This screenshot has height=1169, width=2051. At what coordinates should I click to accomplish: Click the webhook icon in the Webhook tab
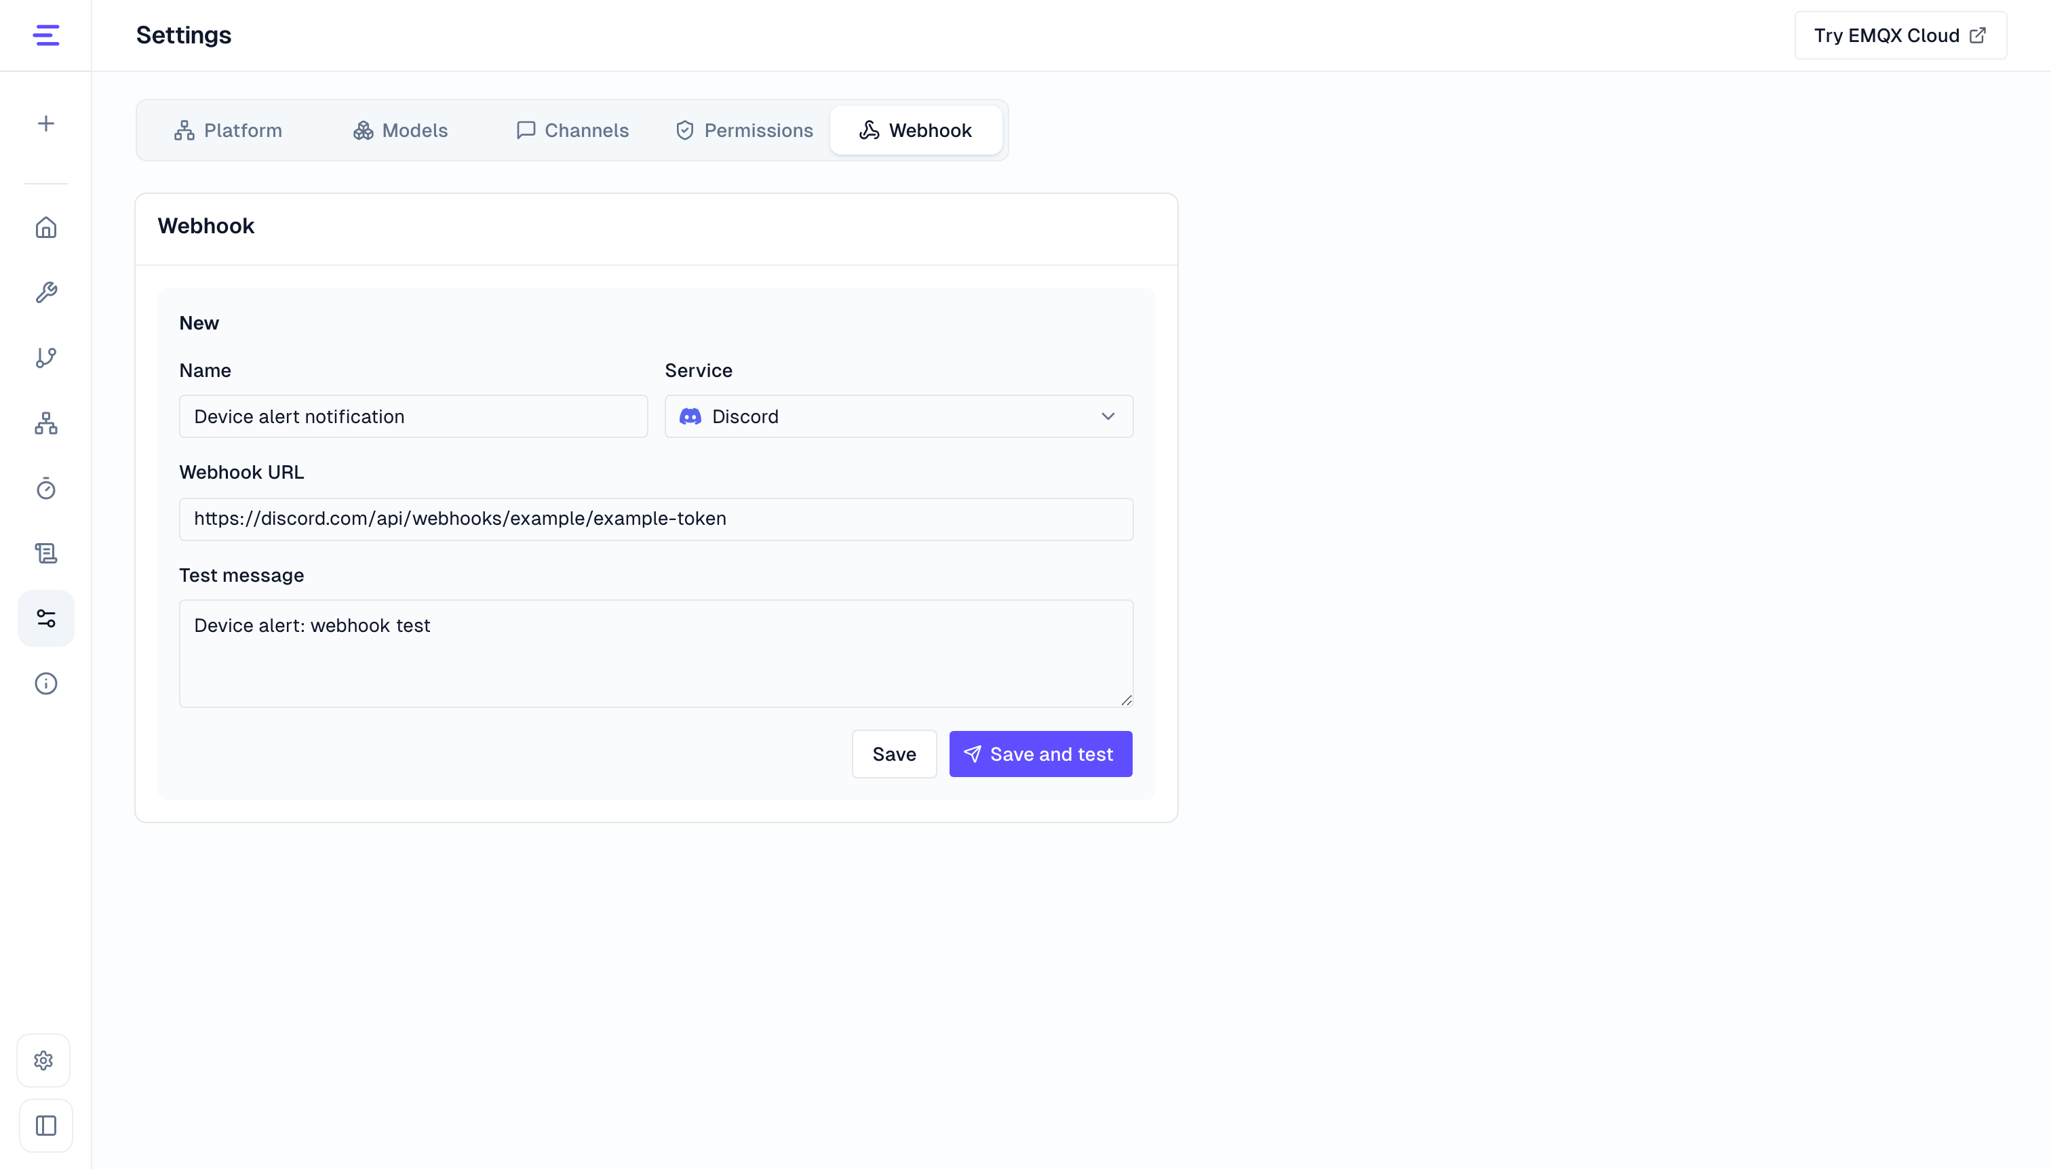pos(869,130)
